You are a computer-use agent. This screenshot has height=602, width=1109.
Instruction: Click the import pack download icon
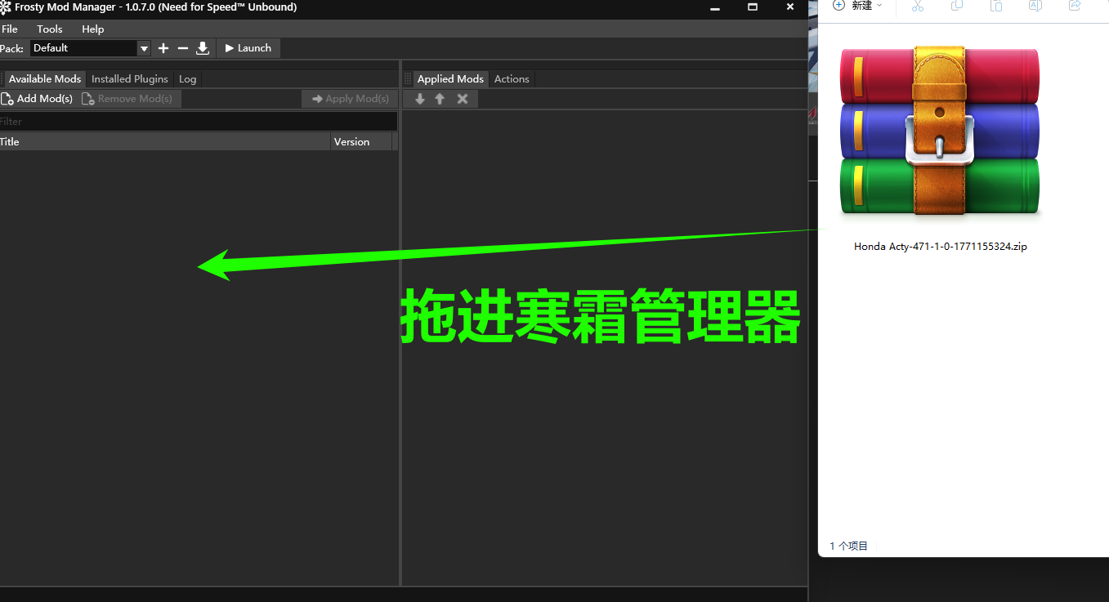pyautogui.click(x=203, y=48)
